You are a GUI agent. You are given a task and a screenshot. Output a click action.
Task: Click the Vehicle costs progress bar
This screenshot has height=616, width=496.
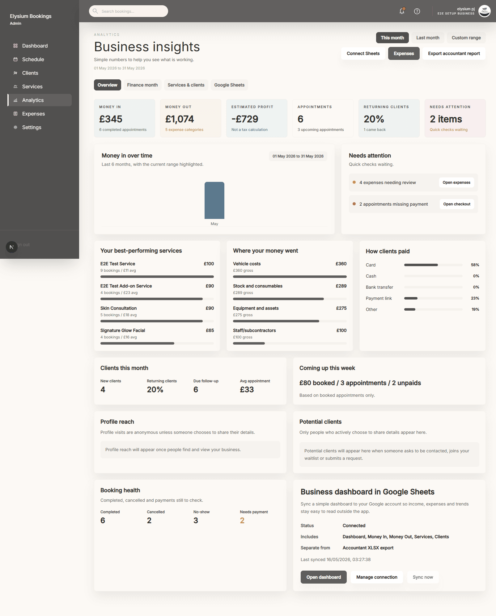pyautogui.click(x=290, y=277)
